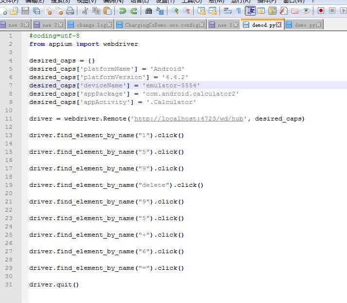Print the document with the printer icon
The height and width of the screenshot is (303, 347).
70,11
